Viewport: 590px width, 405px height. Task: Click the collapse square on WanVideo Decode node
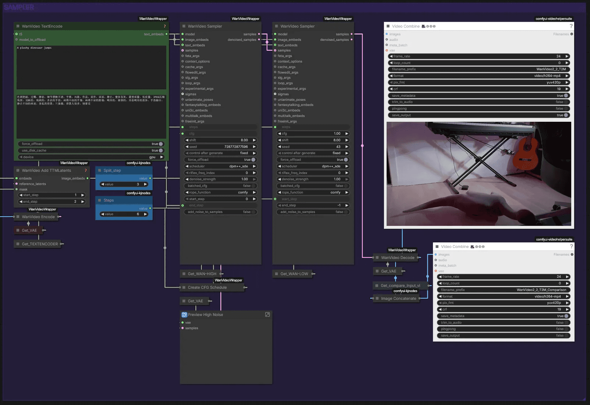pos(377,258)
